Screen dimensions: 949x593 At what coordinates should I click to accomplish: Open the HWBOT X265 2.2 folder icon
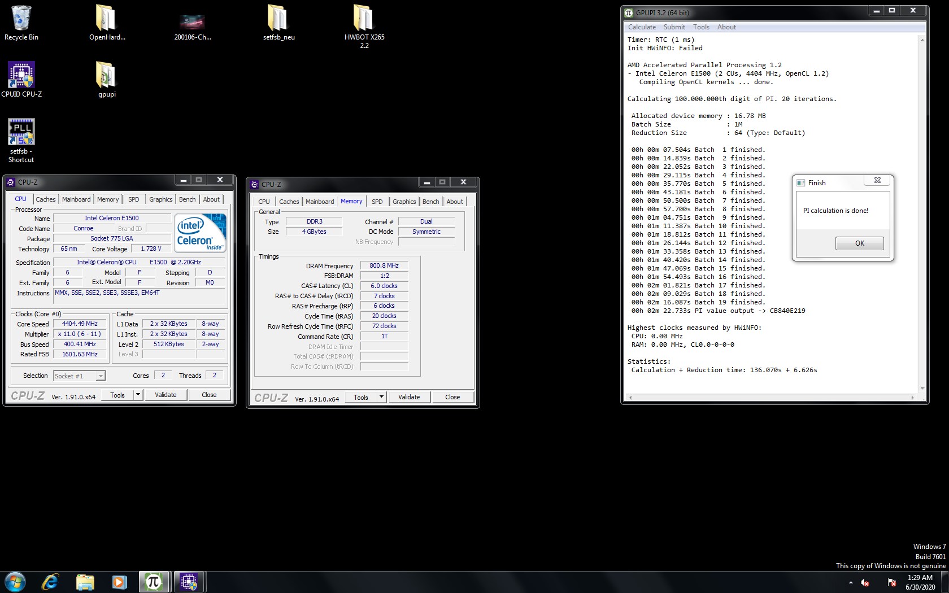364,26
